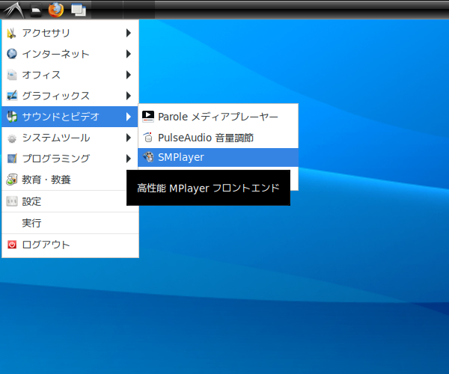Click the プログラミング icon
Image resolution: width=449 pixels, height=374 pixels.
point(12,159)
